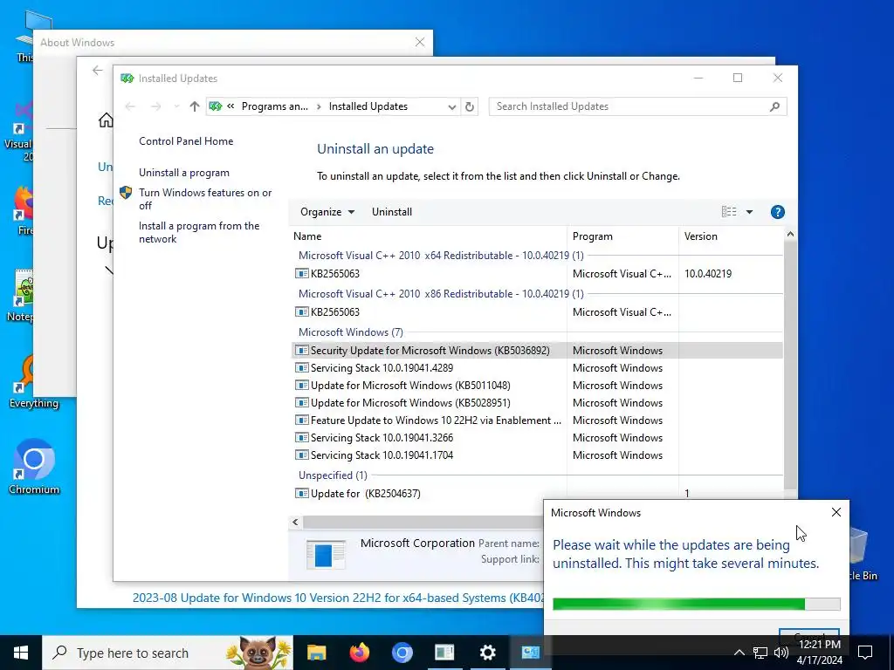Image resolution: width=894 pixels, height=670 pixels.
Task: Launch Firefox from the taskbar
Action: tap(359, 653)
